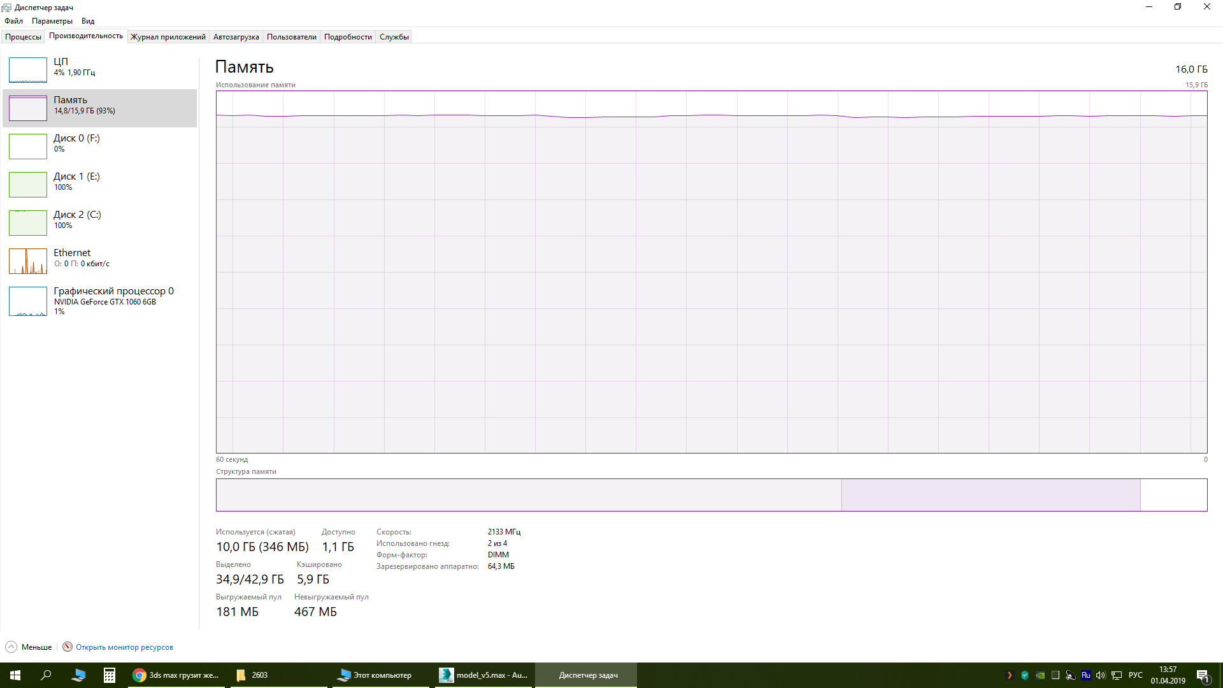Click the memory composition bar
Image resolution: width=1223 pixels, height=688 pixels.
pos(712,495)
